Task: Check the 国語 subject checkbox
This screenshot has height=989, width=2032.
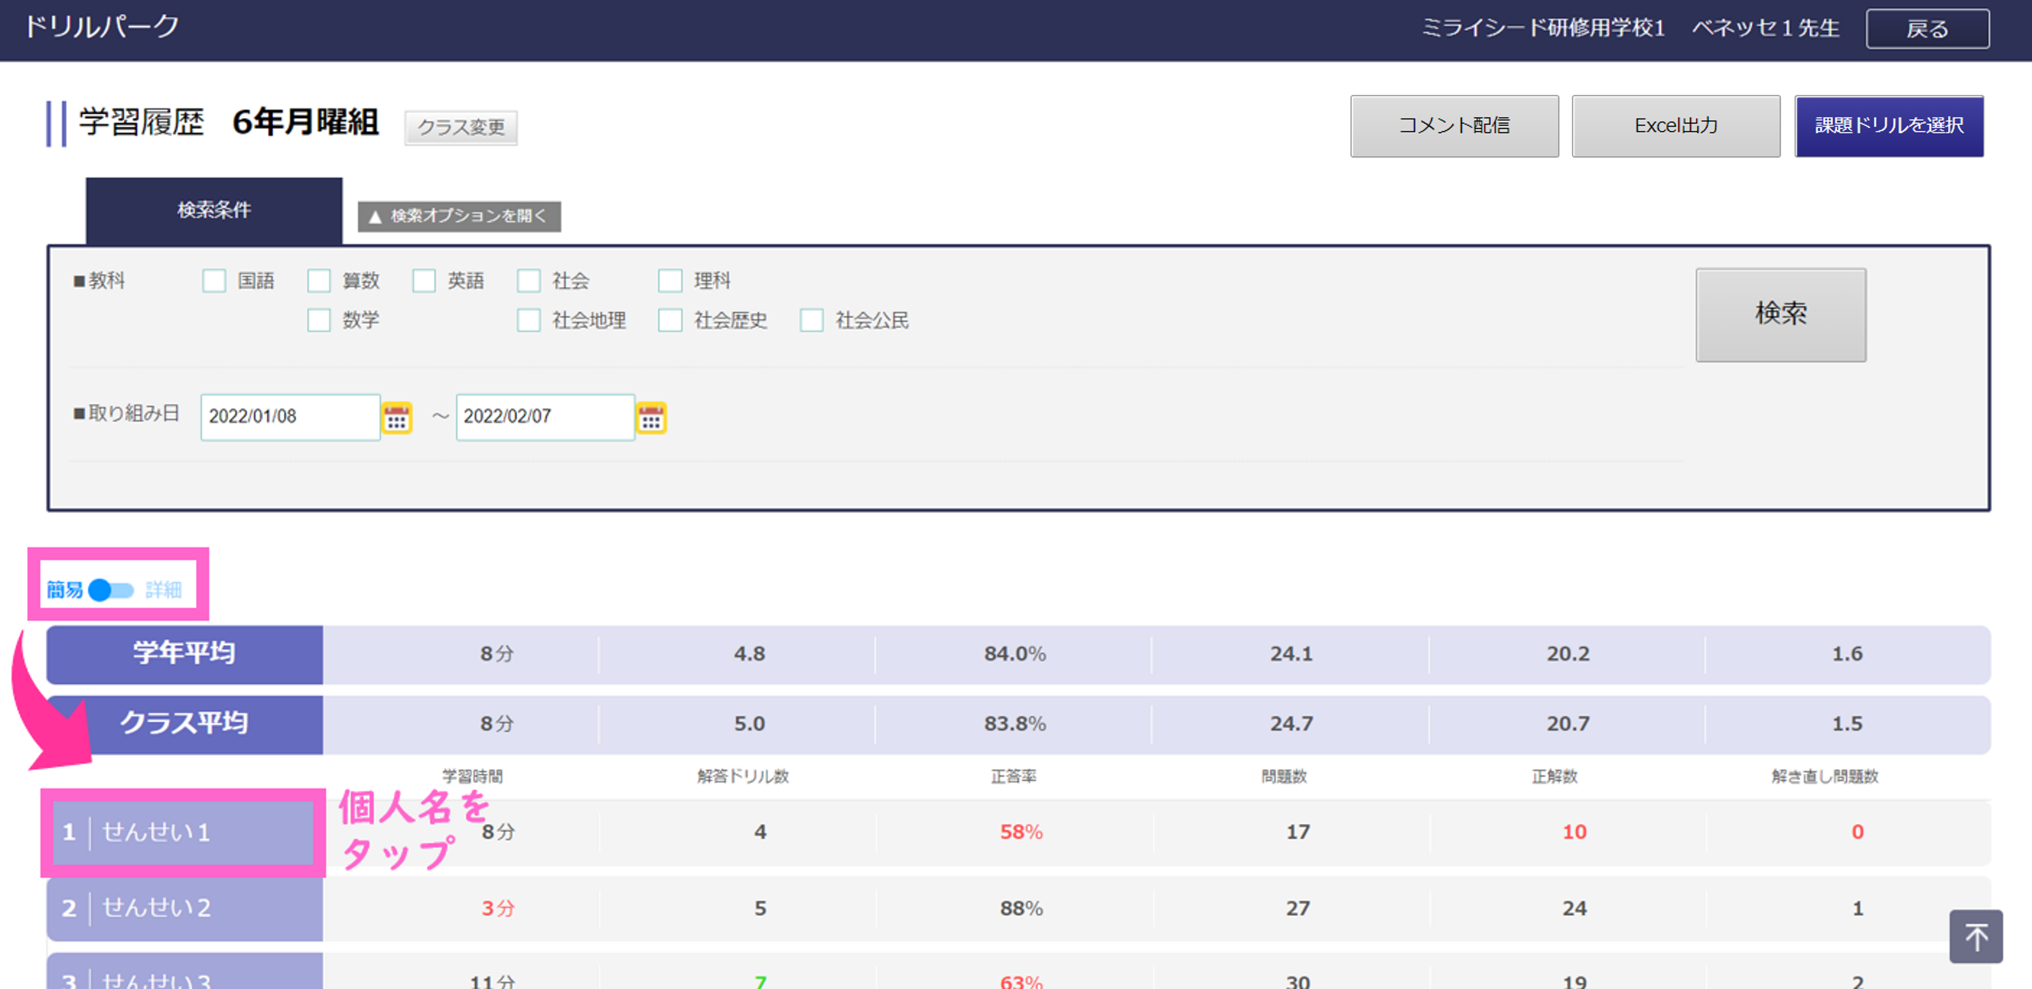Action: click(214, 280)
